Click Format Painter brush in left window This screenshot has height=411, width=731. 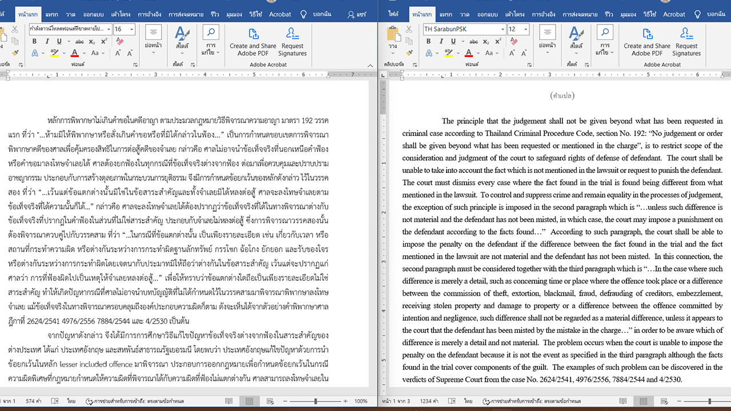point(15,53)
